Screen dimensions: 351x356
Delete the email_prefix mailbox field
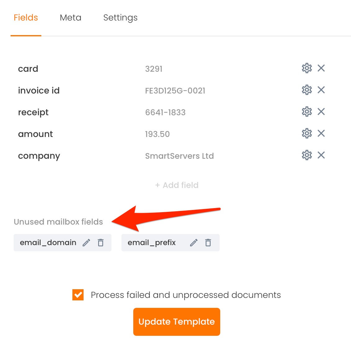(x=208, y=243)
